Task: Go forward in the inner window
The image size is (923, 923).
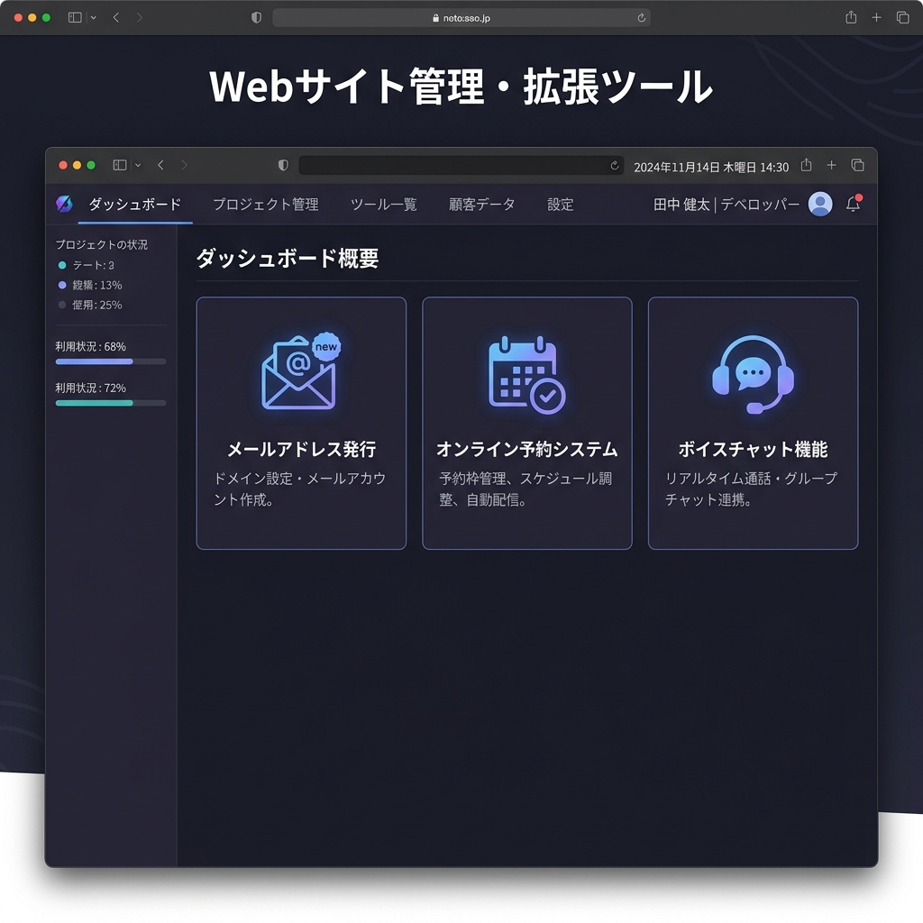Action: coord(184,165)
